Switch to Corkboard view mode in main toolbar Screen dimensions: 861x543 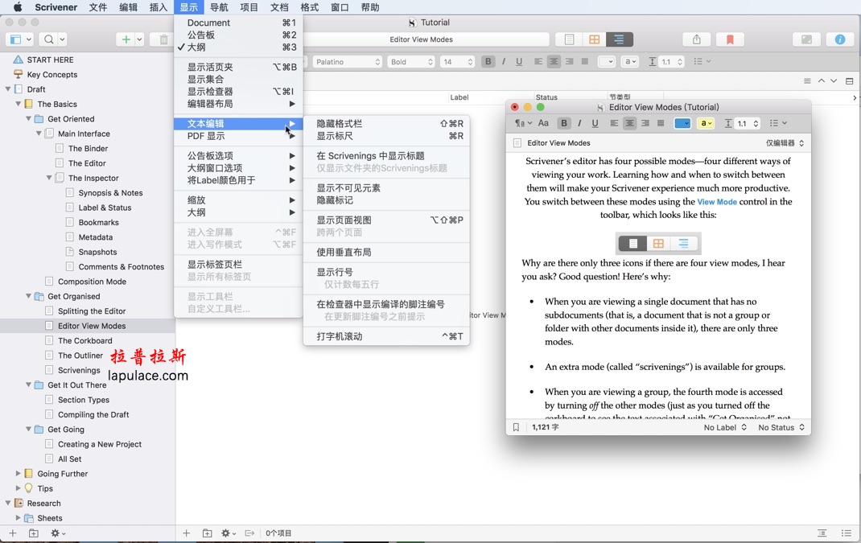(594, 39)
